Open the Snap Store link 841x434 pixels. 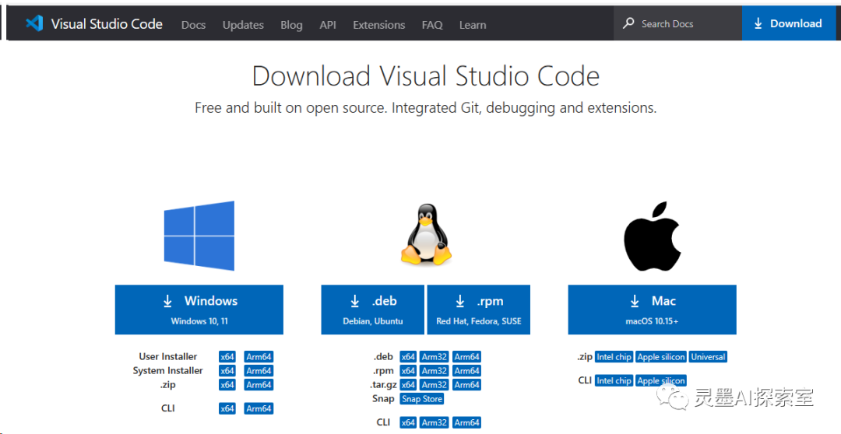pos(422,399)
